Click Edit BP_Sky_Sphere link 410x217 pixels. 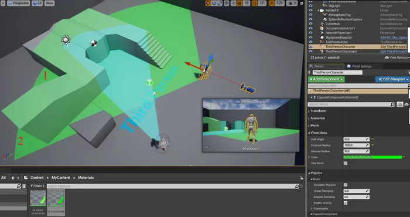click(394, 38)
